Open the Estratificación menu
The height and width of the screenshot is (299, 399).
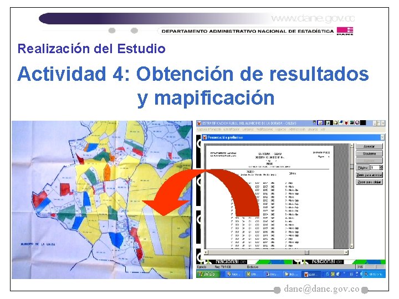(x=231, y=130)
